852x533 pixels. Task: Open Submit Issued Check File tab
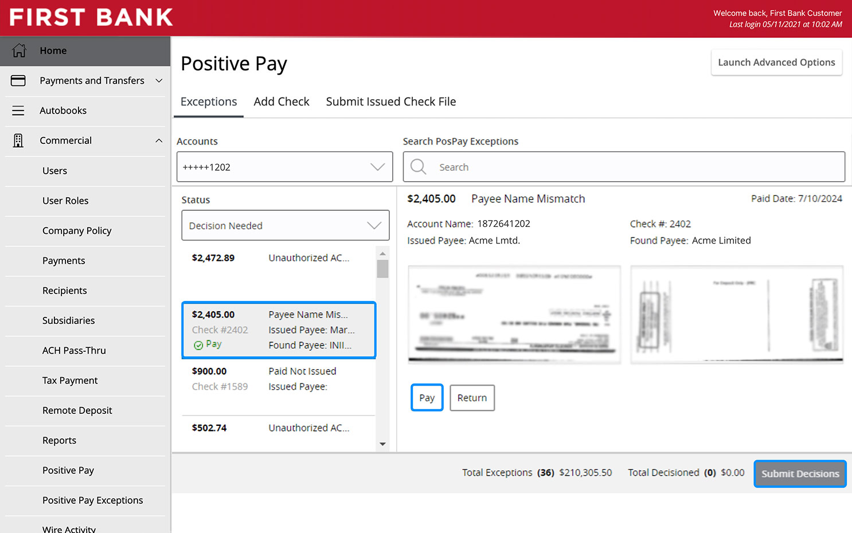391,101
